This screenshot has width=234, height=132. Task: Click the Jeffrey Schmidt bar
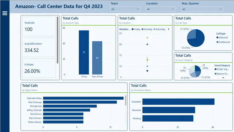67,110
